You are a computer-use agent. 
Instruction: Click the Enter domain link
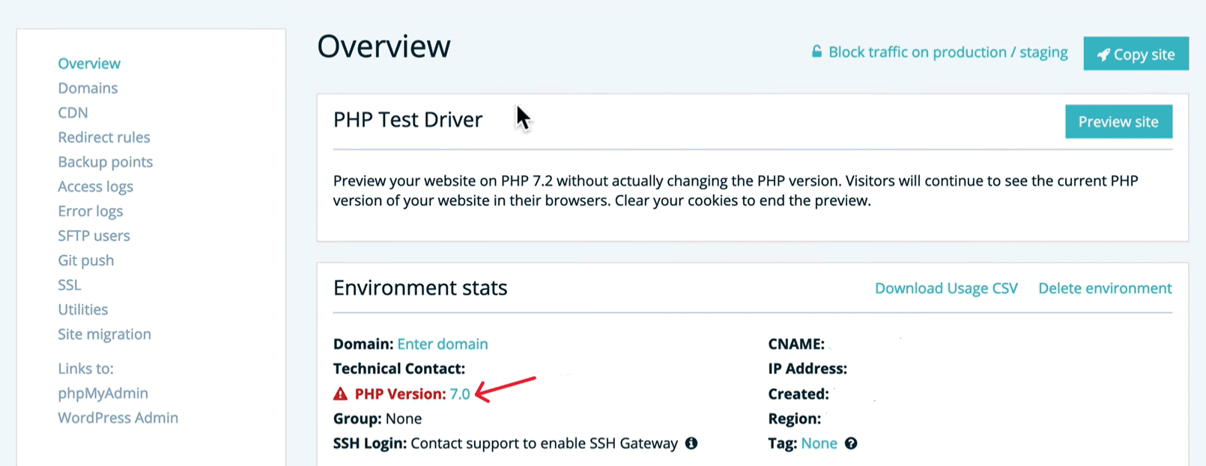442,344
